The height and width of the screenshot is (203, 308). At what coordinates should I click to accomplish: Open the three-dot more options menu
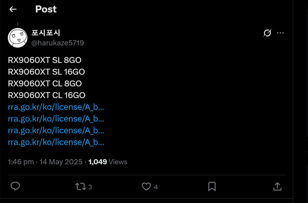pos(280,33)
